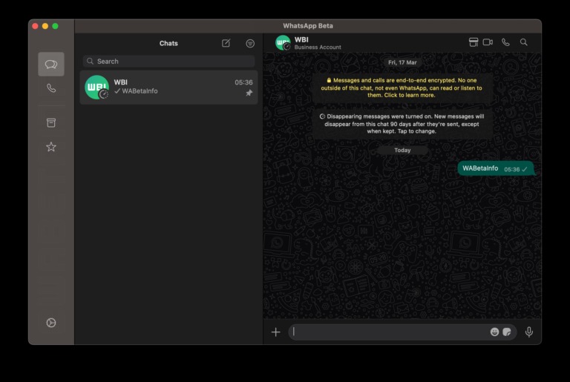Open the Chats tab in sidebar
The width and height of the screenshot is (570, 382).
(x=51, y=65)
